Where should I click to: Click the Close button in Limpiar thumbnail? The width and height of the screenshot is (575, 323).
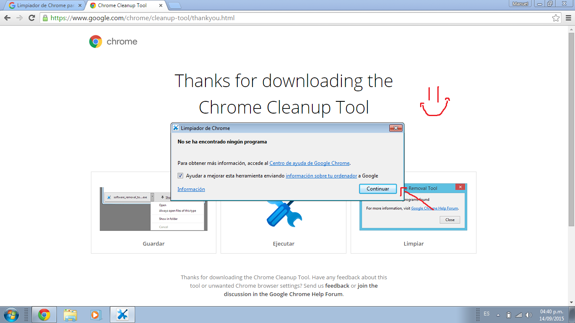point(450,220)
